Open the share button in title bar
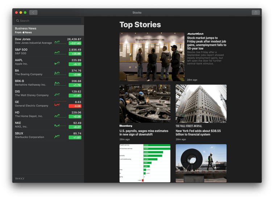 click(256, 13)
